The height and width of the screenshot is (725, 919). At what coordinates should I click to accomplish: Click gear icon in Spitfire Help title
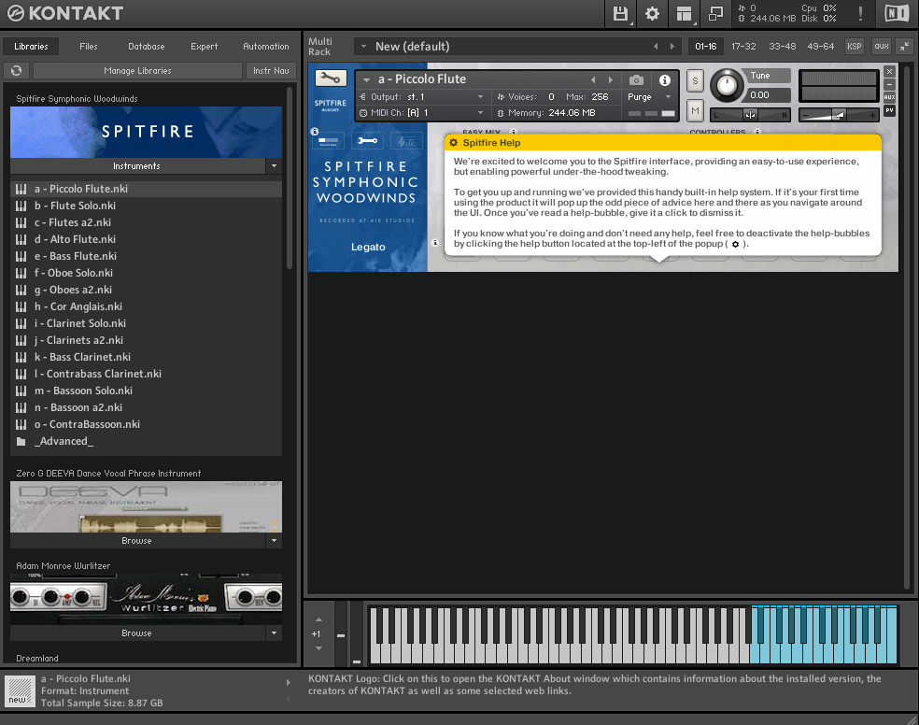coord(454,142)
